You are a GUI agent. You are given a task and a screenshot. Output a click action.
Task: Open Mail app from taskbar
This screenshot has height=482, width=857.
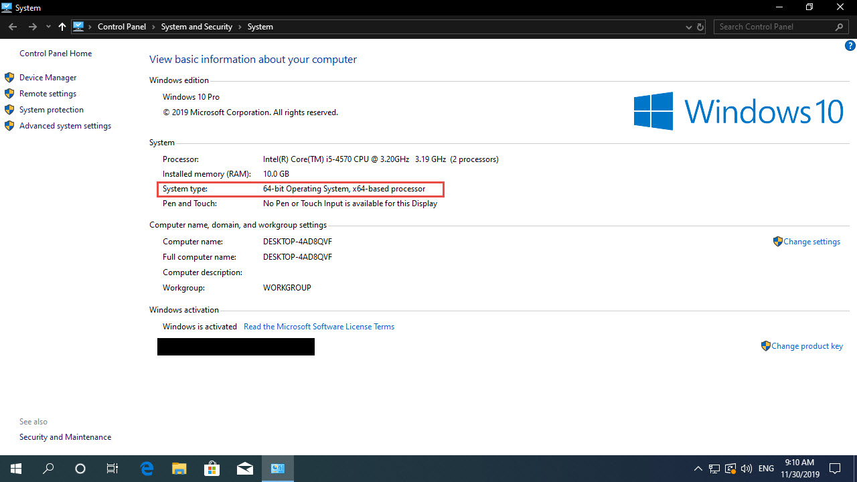click(244, 469)
